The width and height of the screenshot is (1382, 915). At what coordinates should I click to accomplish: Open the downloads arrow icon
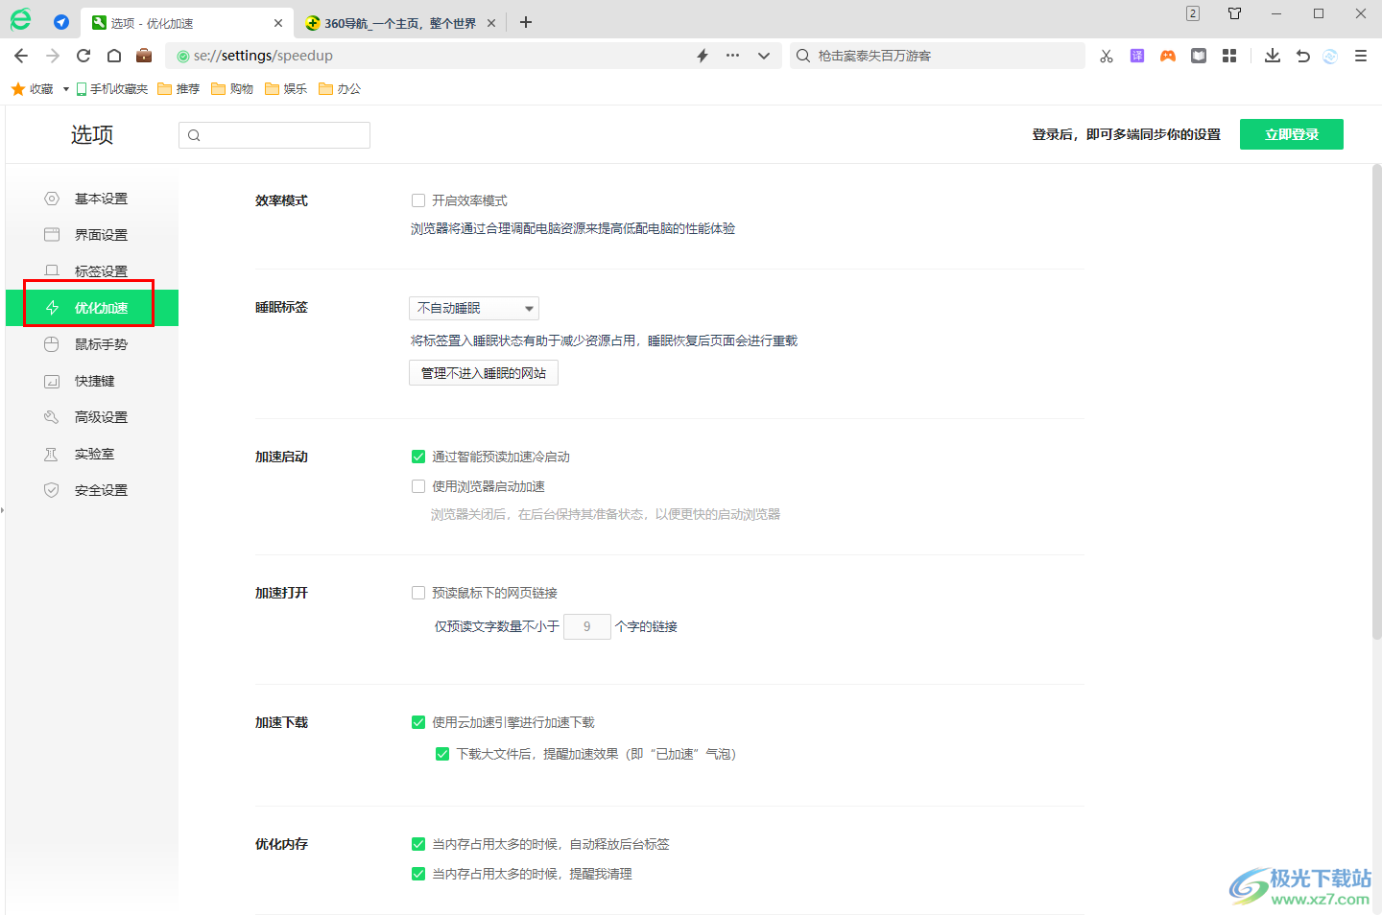click(x=1273, y=56)
